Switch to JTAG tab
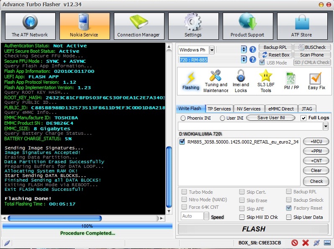Image resolution: width=334 pixels, height=249 pixels. 307,109
